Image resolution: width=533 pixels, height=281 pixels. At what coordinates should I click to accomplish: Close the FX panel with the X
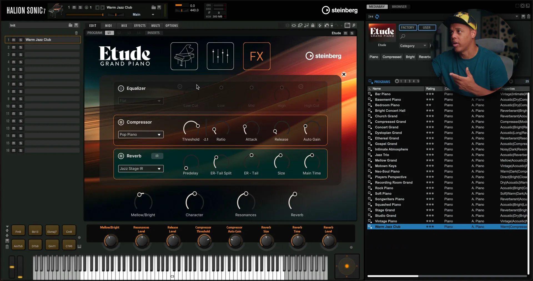coord(344,74)
